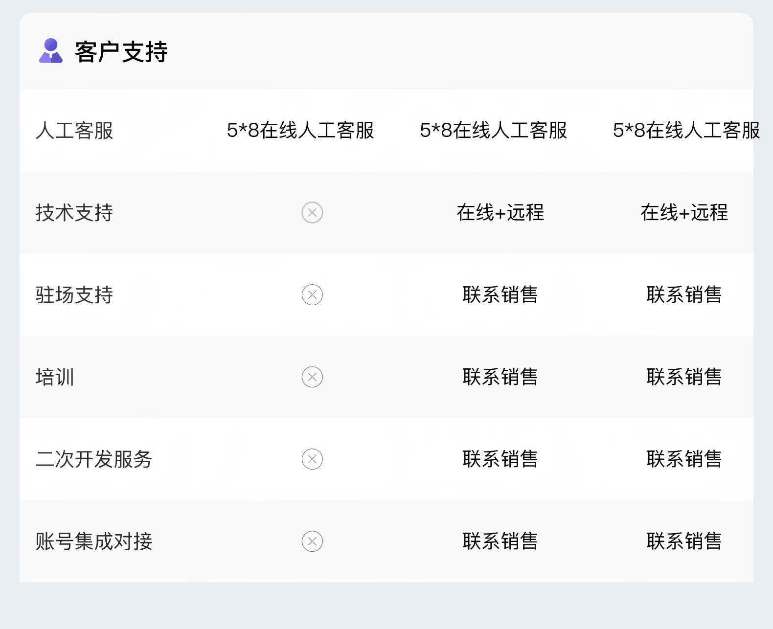Click the X icon in 账号集成对接 row
773x629 pixels.
pyautogui.click(x=312, y=541)
